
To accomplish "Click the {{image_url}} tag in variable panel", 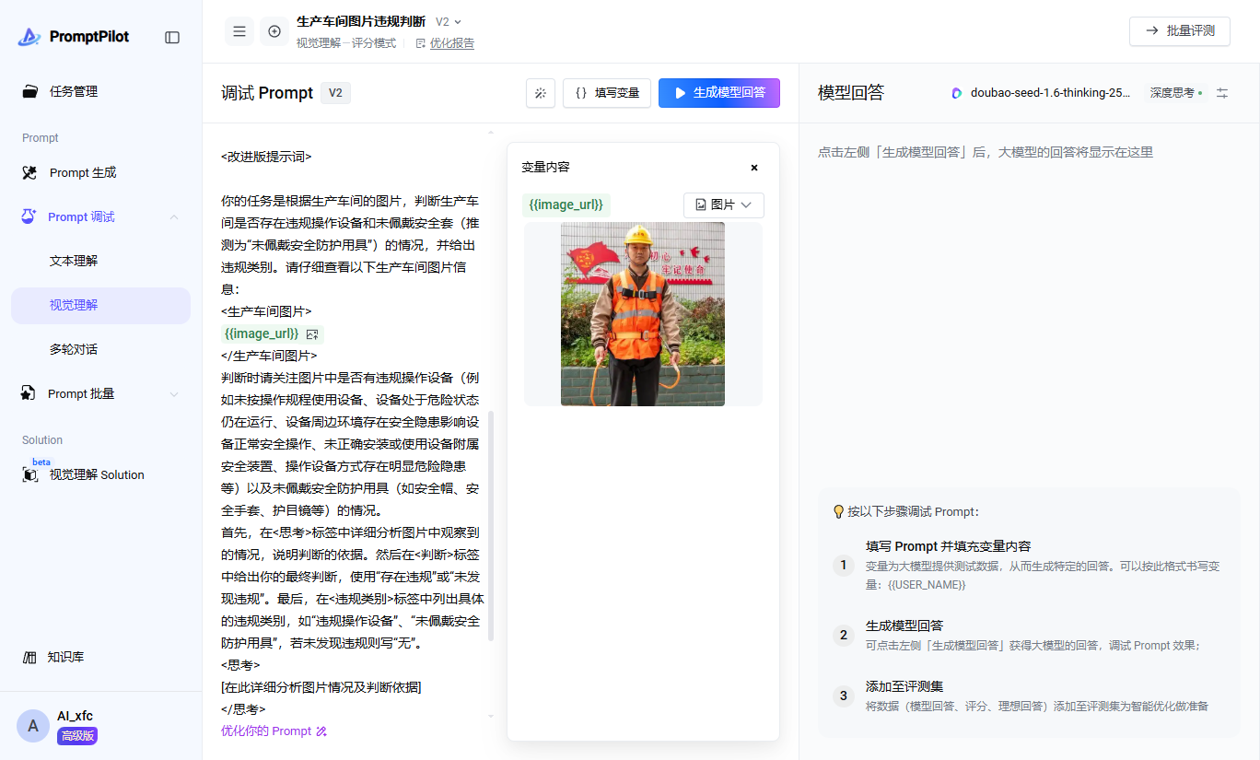I will (566, 205).
